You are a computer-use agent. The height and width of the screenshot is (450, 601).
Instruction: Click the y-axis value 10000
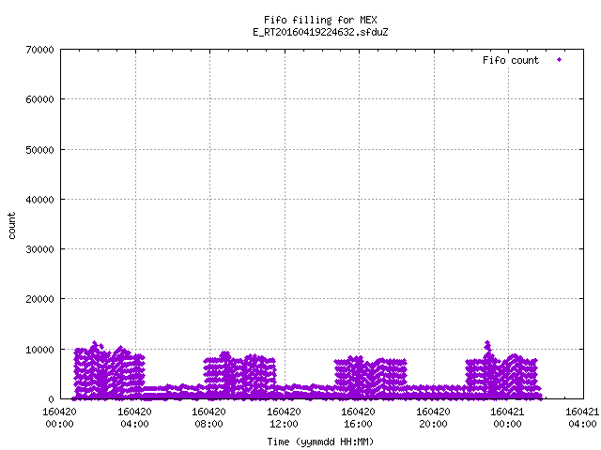click(39, 350)
